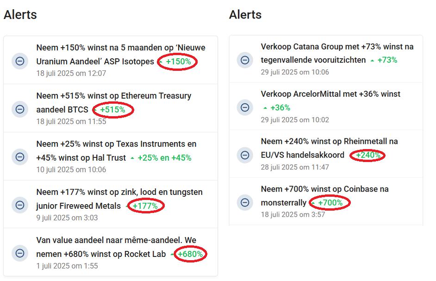
Task: Click the circle icon beside ASP Isotopes alert
Action: point(20,61)
